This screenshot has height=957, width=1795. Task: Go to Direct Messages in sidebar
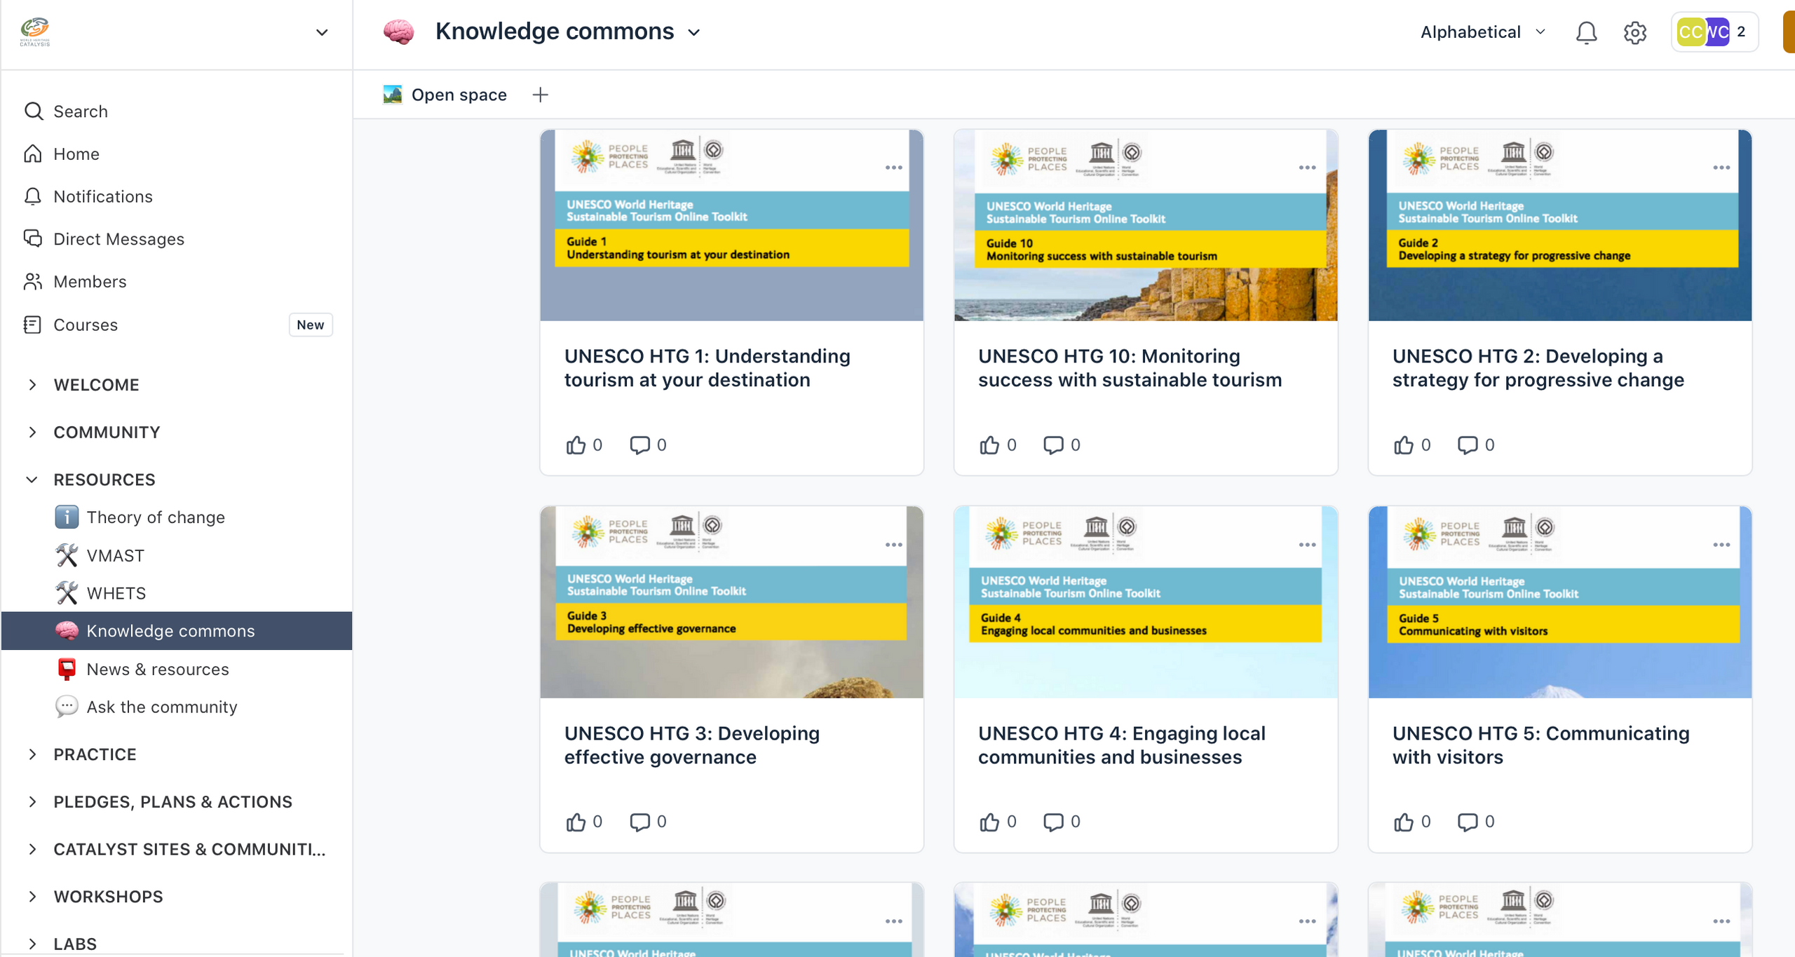118,239
